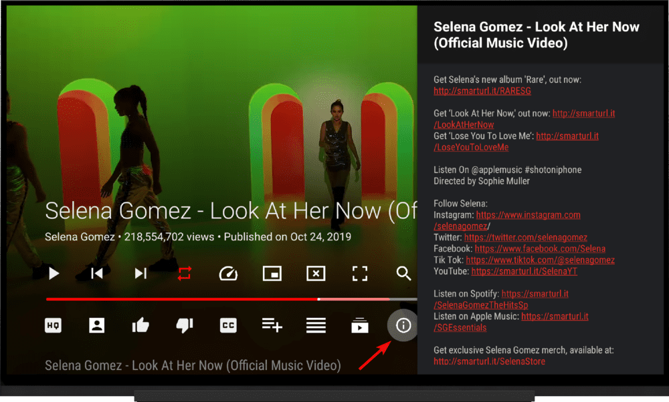Click the red progress bar handle

pyautogui.click(x=318, y=299)
